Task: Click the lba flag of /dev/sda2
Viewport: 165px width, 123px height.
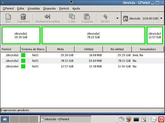Action: [135, 61]
